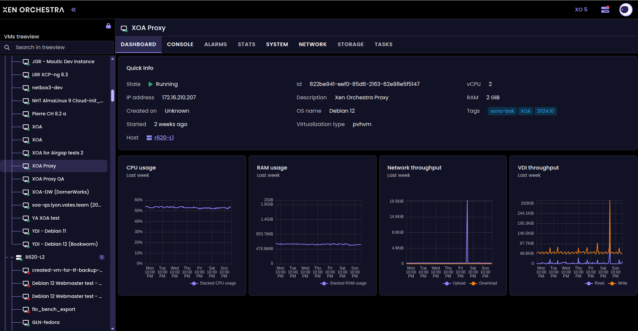Open the user avatar menu
Image resolution: width=638 pixels, height=331 pixels.
coord(626,10)
